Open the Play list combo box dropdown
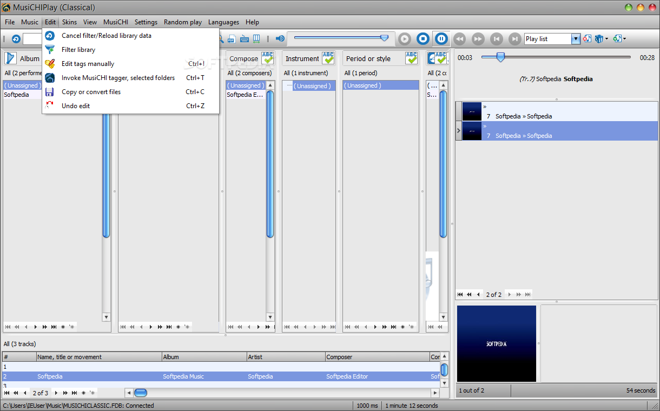The height and width of the screenshot is (411, 660). point(576,39)
